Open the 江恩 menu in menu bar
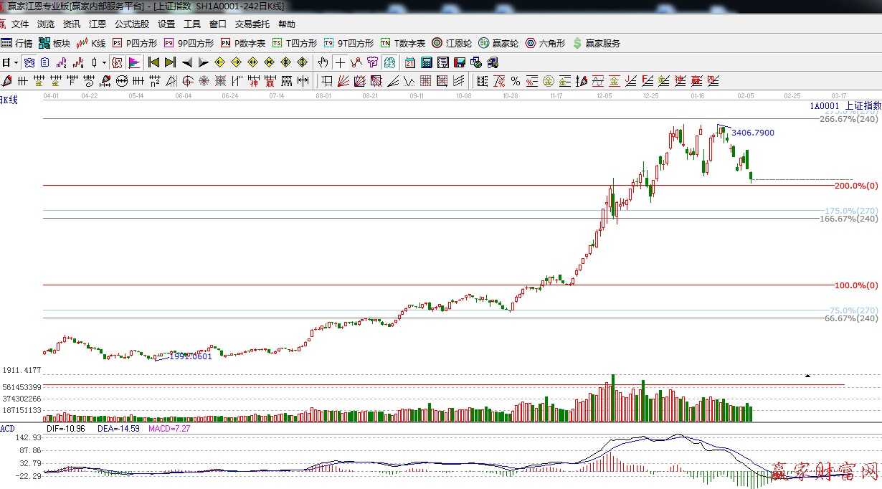Screen dimensions: 882x489 (98, 24)
